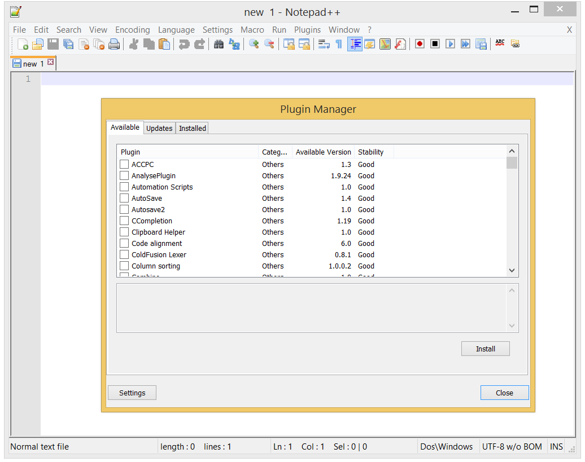Click the INS status bar indicator
Viewport: 585px width, 462px height.
(556, 446)
